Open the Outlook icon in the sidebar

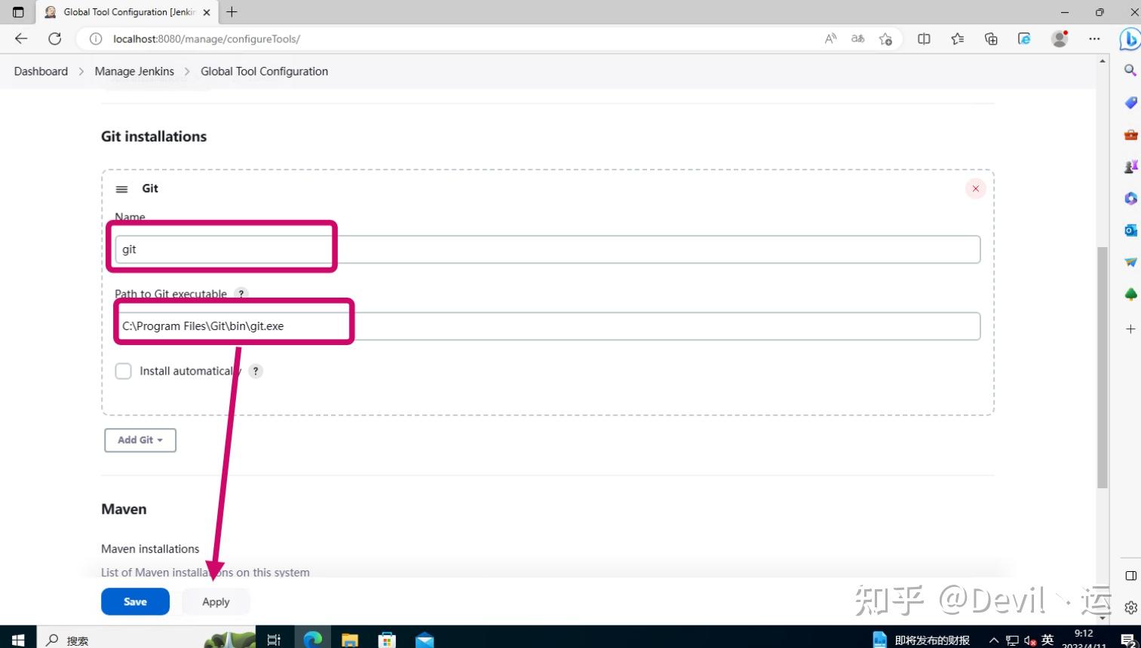[x=1130, y=230]
